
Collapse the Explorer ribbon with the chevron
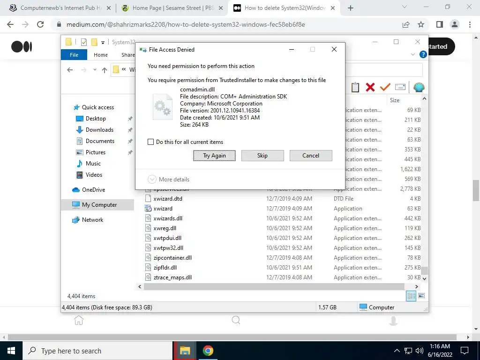(x=412, y=54)
